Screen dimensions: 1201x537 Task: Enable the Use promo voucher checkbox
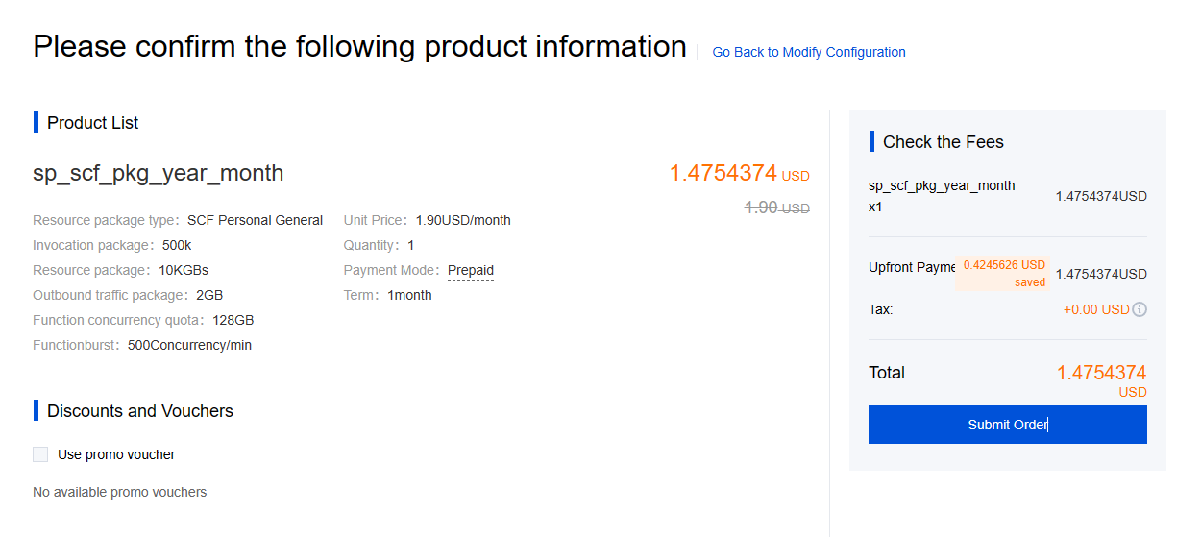(40, 454)
